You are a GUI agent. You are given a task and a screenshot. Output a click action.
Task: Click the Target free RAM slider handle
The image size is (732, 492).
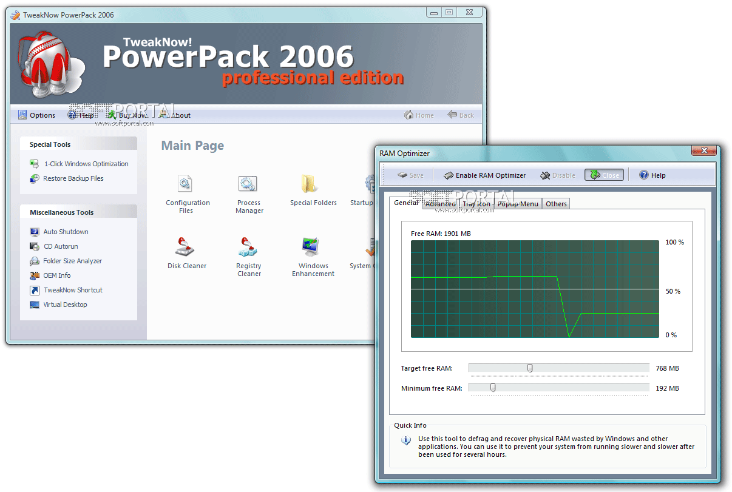pos(530,368)
